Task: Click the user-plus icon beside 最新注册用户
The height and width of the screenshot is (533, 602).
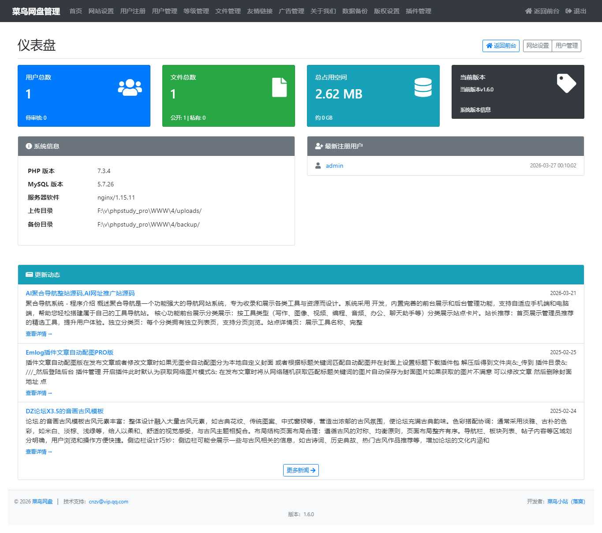Action: [319, 146]
